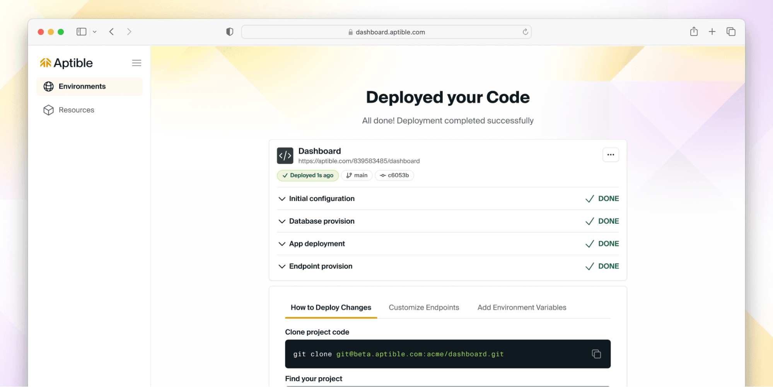
Task: Open the c6053b commit tag
Action: click(394, 175)
